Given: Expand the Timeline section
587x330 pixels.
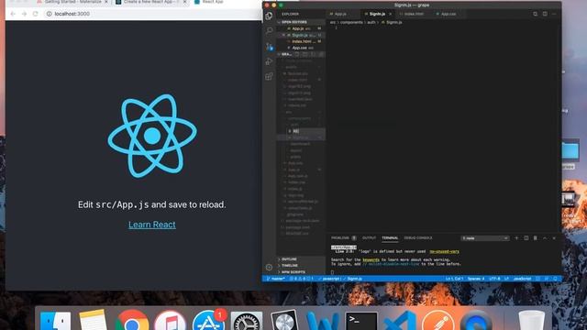Looking at the screenshot, I should point(301,265).
